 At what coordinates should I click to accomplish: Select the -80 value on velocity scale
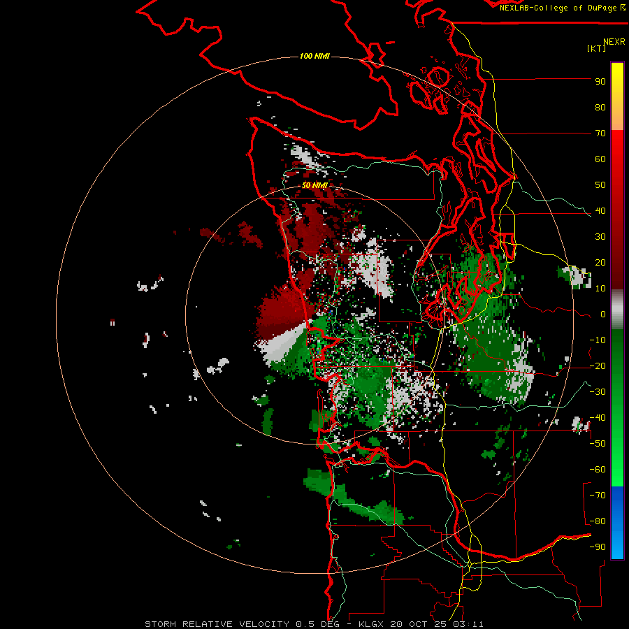tap(598, 521)
